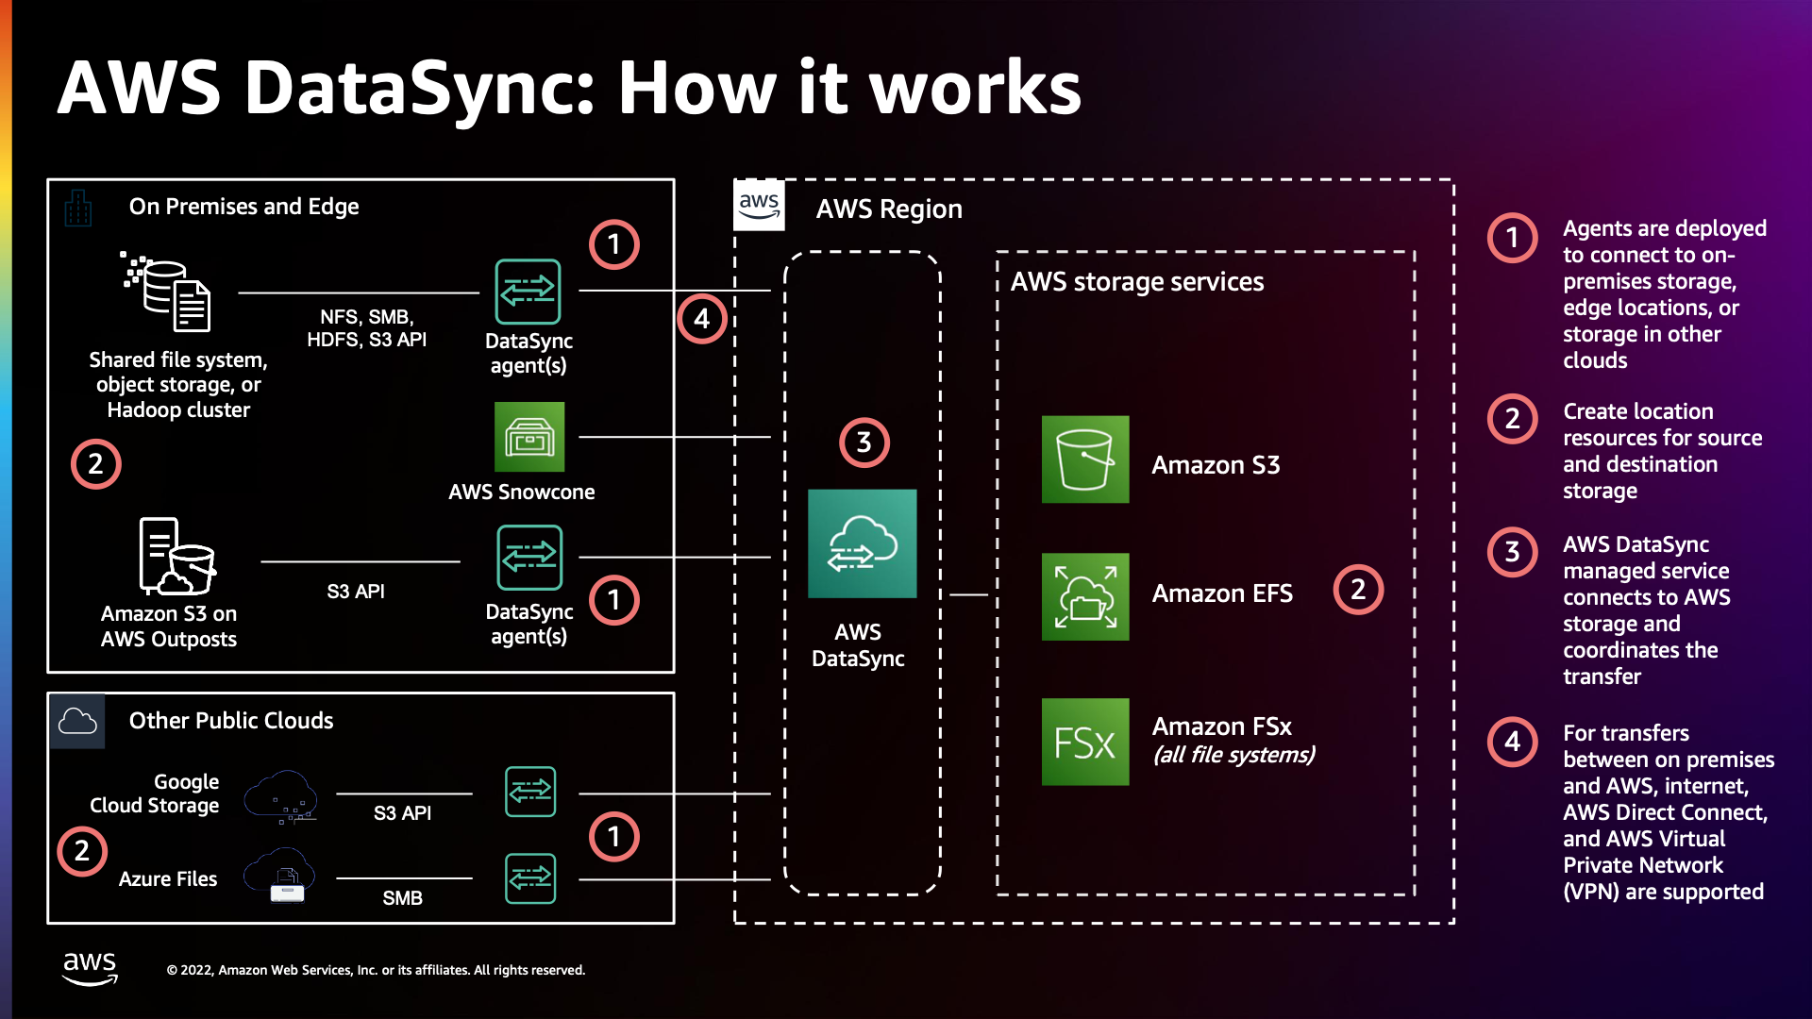Select the Google Cloud Storage cloud icon
Image resolution: width=1812 pixels, height=1019 pixels.
[x=280, y=797]
